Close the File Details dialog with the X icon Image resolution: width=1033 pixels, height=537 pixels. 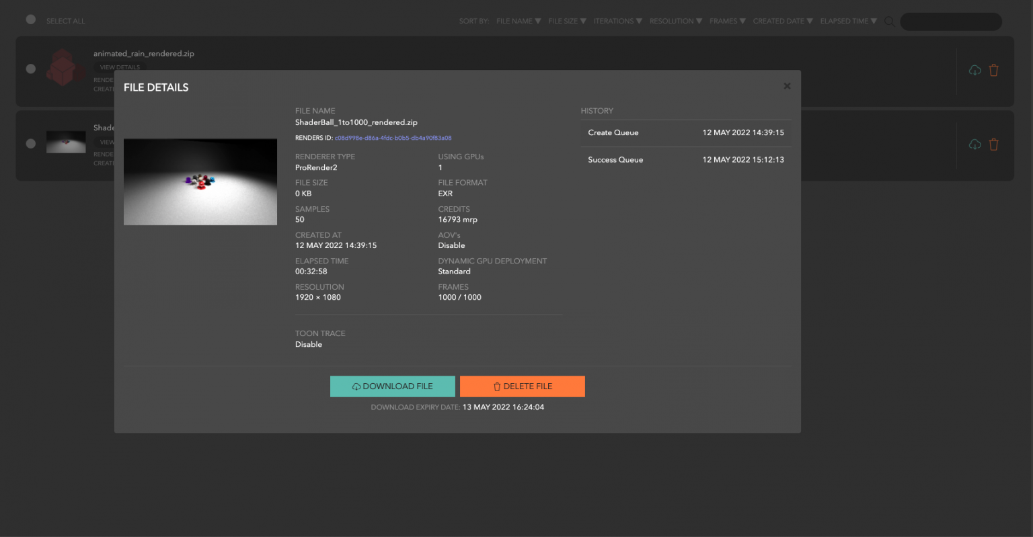coord(787,86)
